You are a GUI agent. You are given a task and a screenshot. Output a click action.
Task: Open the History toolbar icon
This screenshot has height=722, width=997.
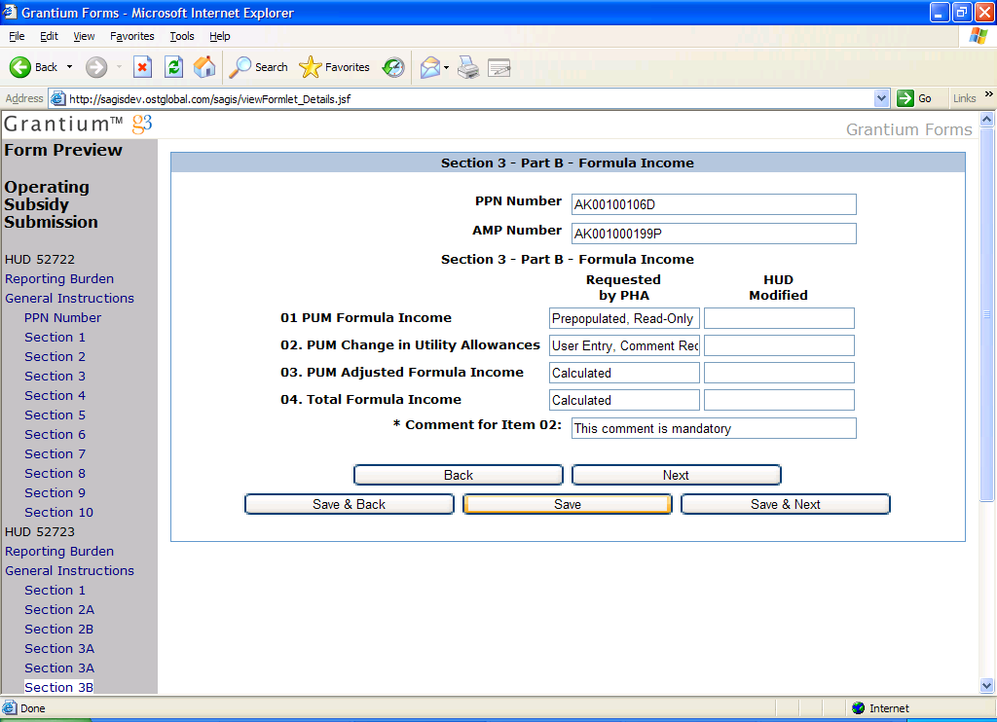(x=393, y=67)
